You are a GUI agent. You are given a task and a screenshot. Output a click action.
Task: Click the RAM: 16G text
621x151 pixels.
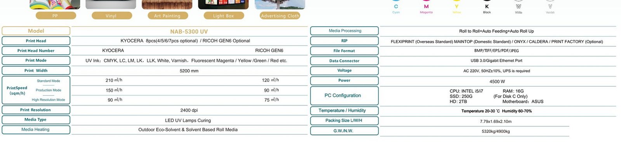(513, 91)
